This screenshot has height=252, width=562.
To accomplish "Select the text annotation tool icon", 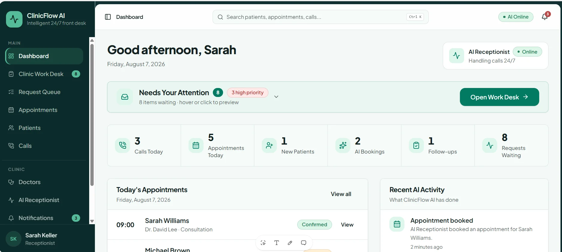I will click(276, 243).
